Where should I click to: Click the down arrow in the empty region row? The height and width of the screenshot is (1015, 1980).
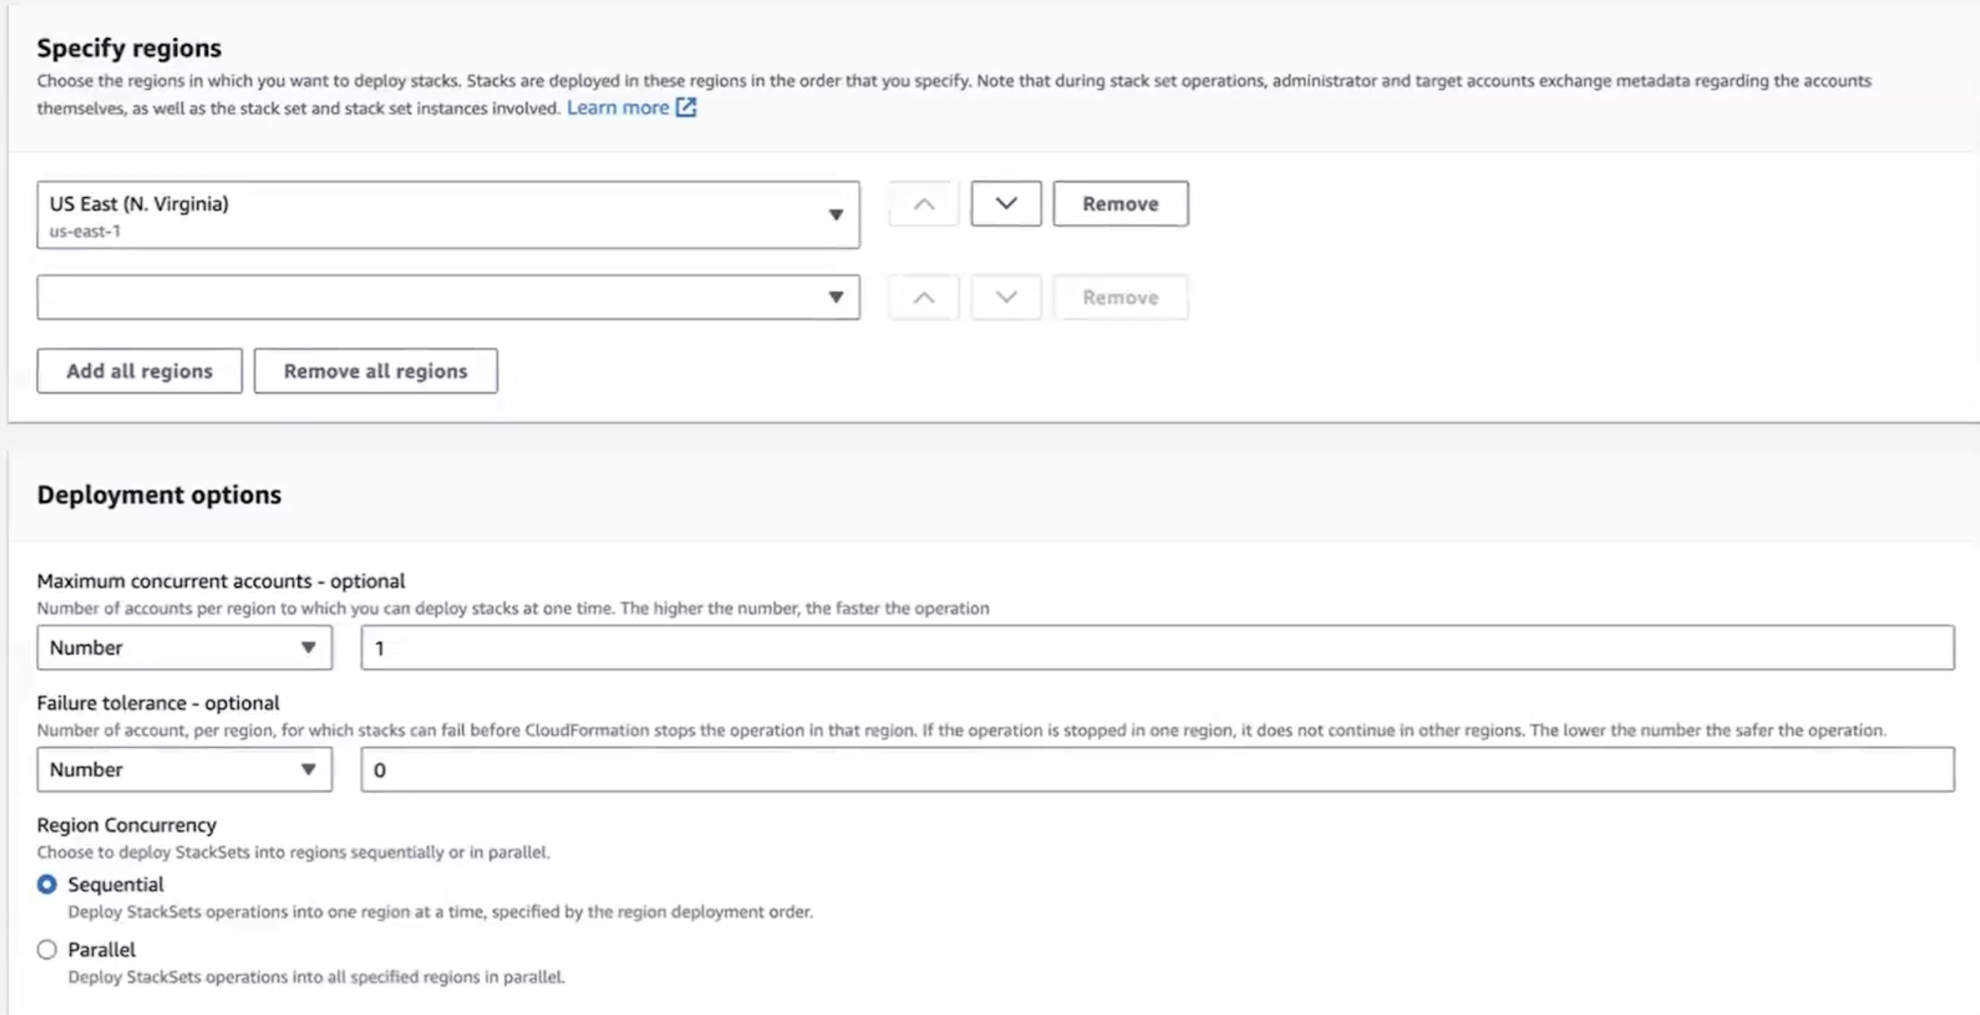(x=1005, y=297)
